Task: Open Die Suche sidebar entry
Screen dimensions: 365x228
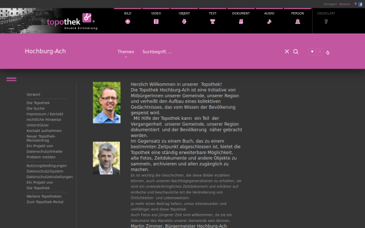Action: pos(35,108)
